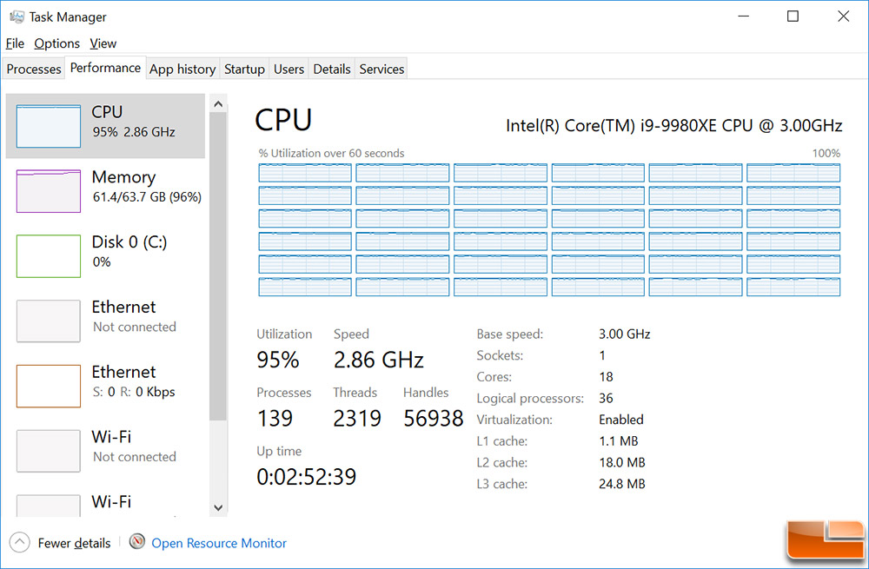Click the 0:02:52:39 up time value
The image size is (869, 569).
tap(307, 476)
